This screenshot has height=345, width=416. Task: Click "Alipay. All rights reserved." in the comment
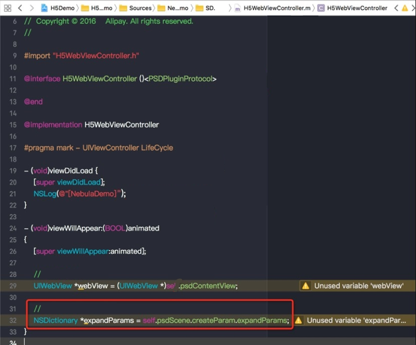click(149, 22)
